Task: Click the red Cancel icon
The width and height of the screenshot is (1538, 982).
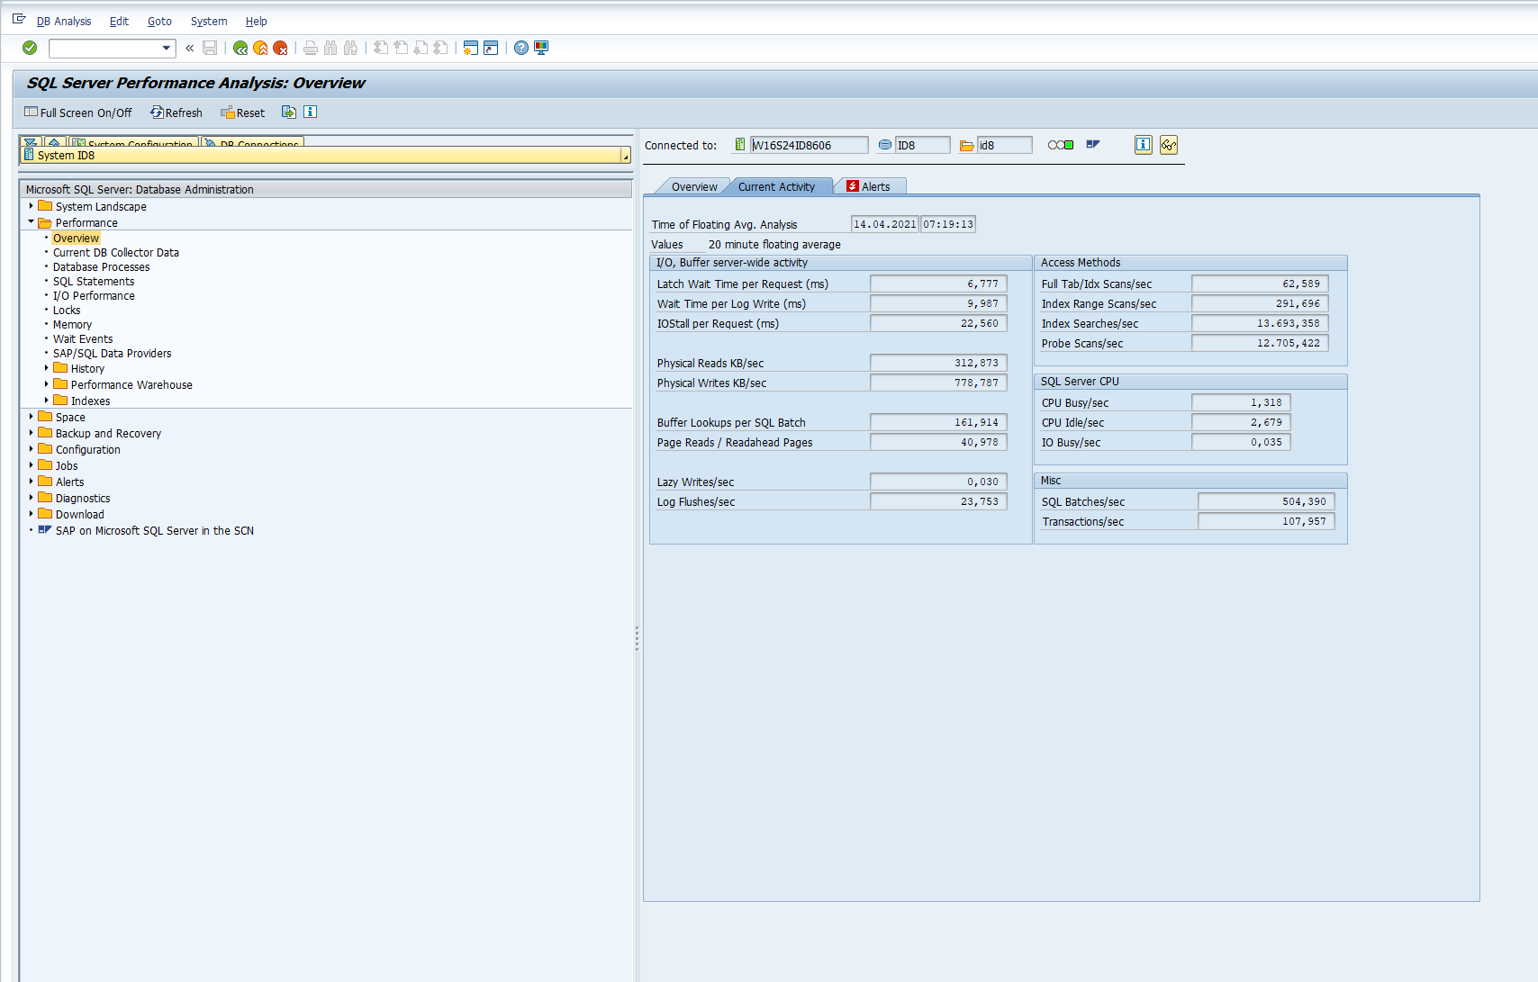Action: 280,48
